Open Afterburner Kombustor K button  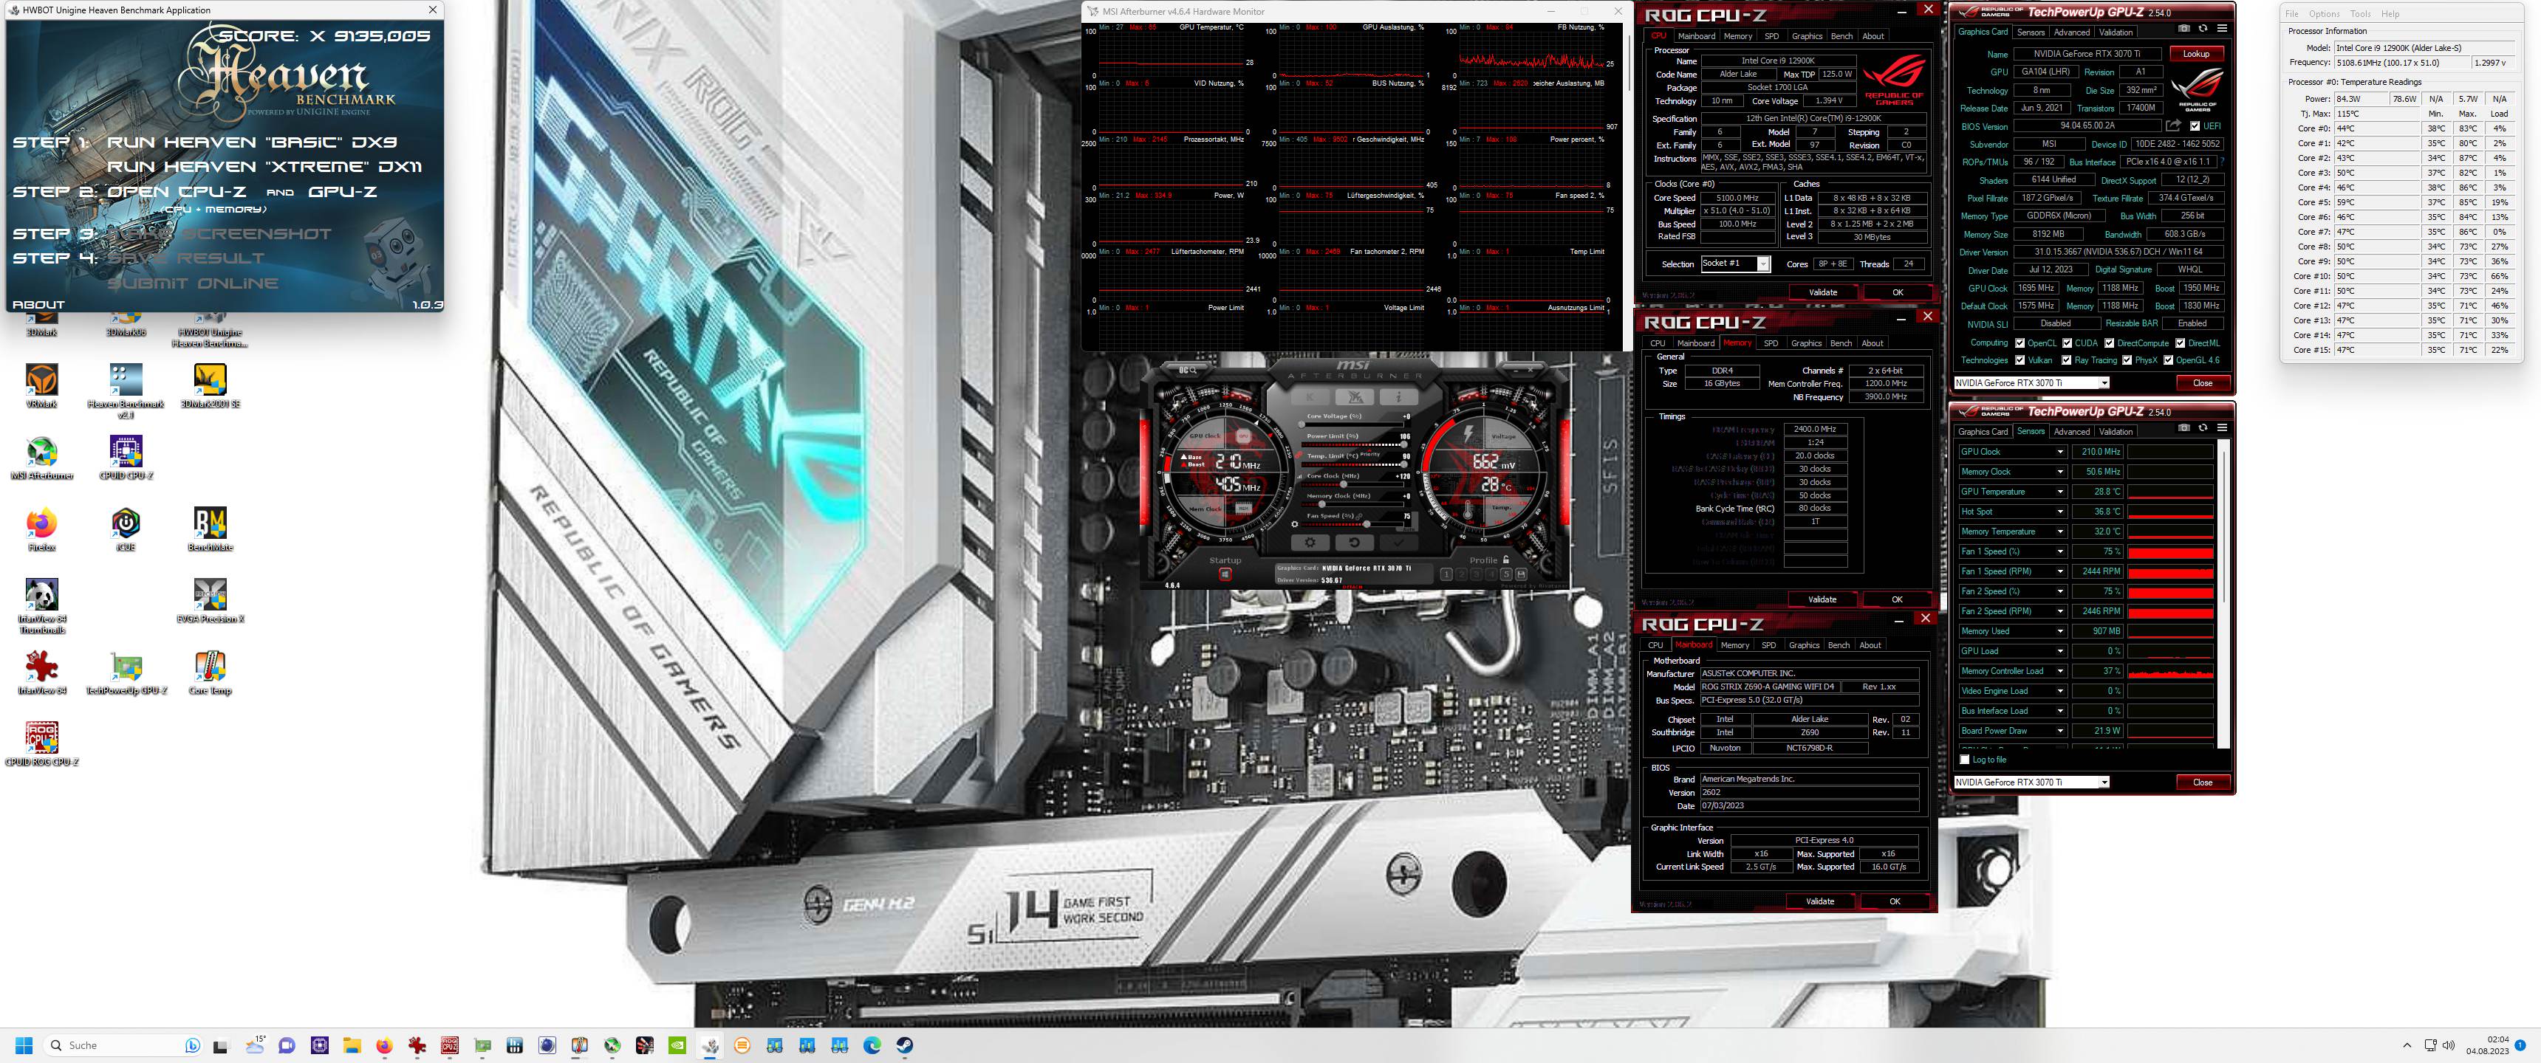1311,397
